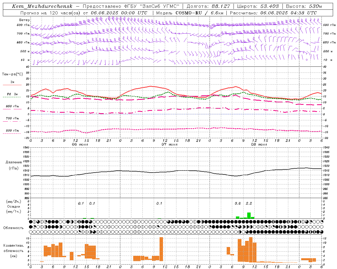Select the longitude value Долгота: 88.127

pos(209,6)
